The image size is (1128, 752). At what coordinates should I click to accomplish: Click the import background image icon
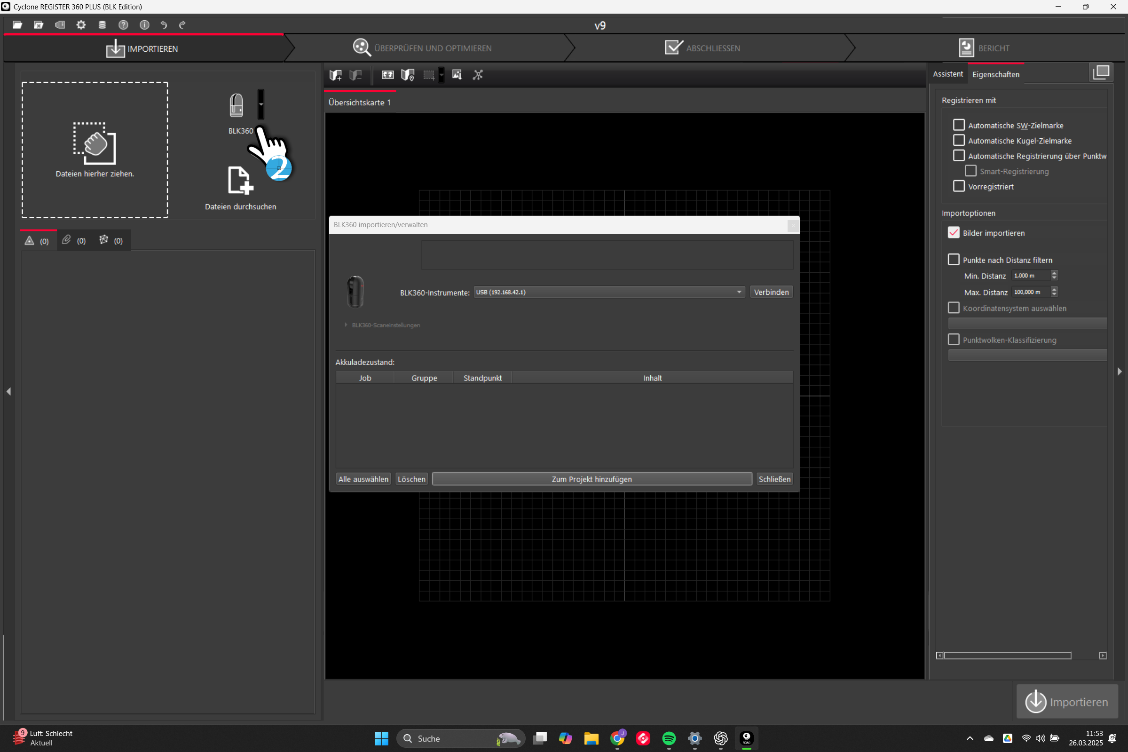[457, 75]
